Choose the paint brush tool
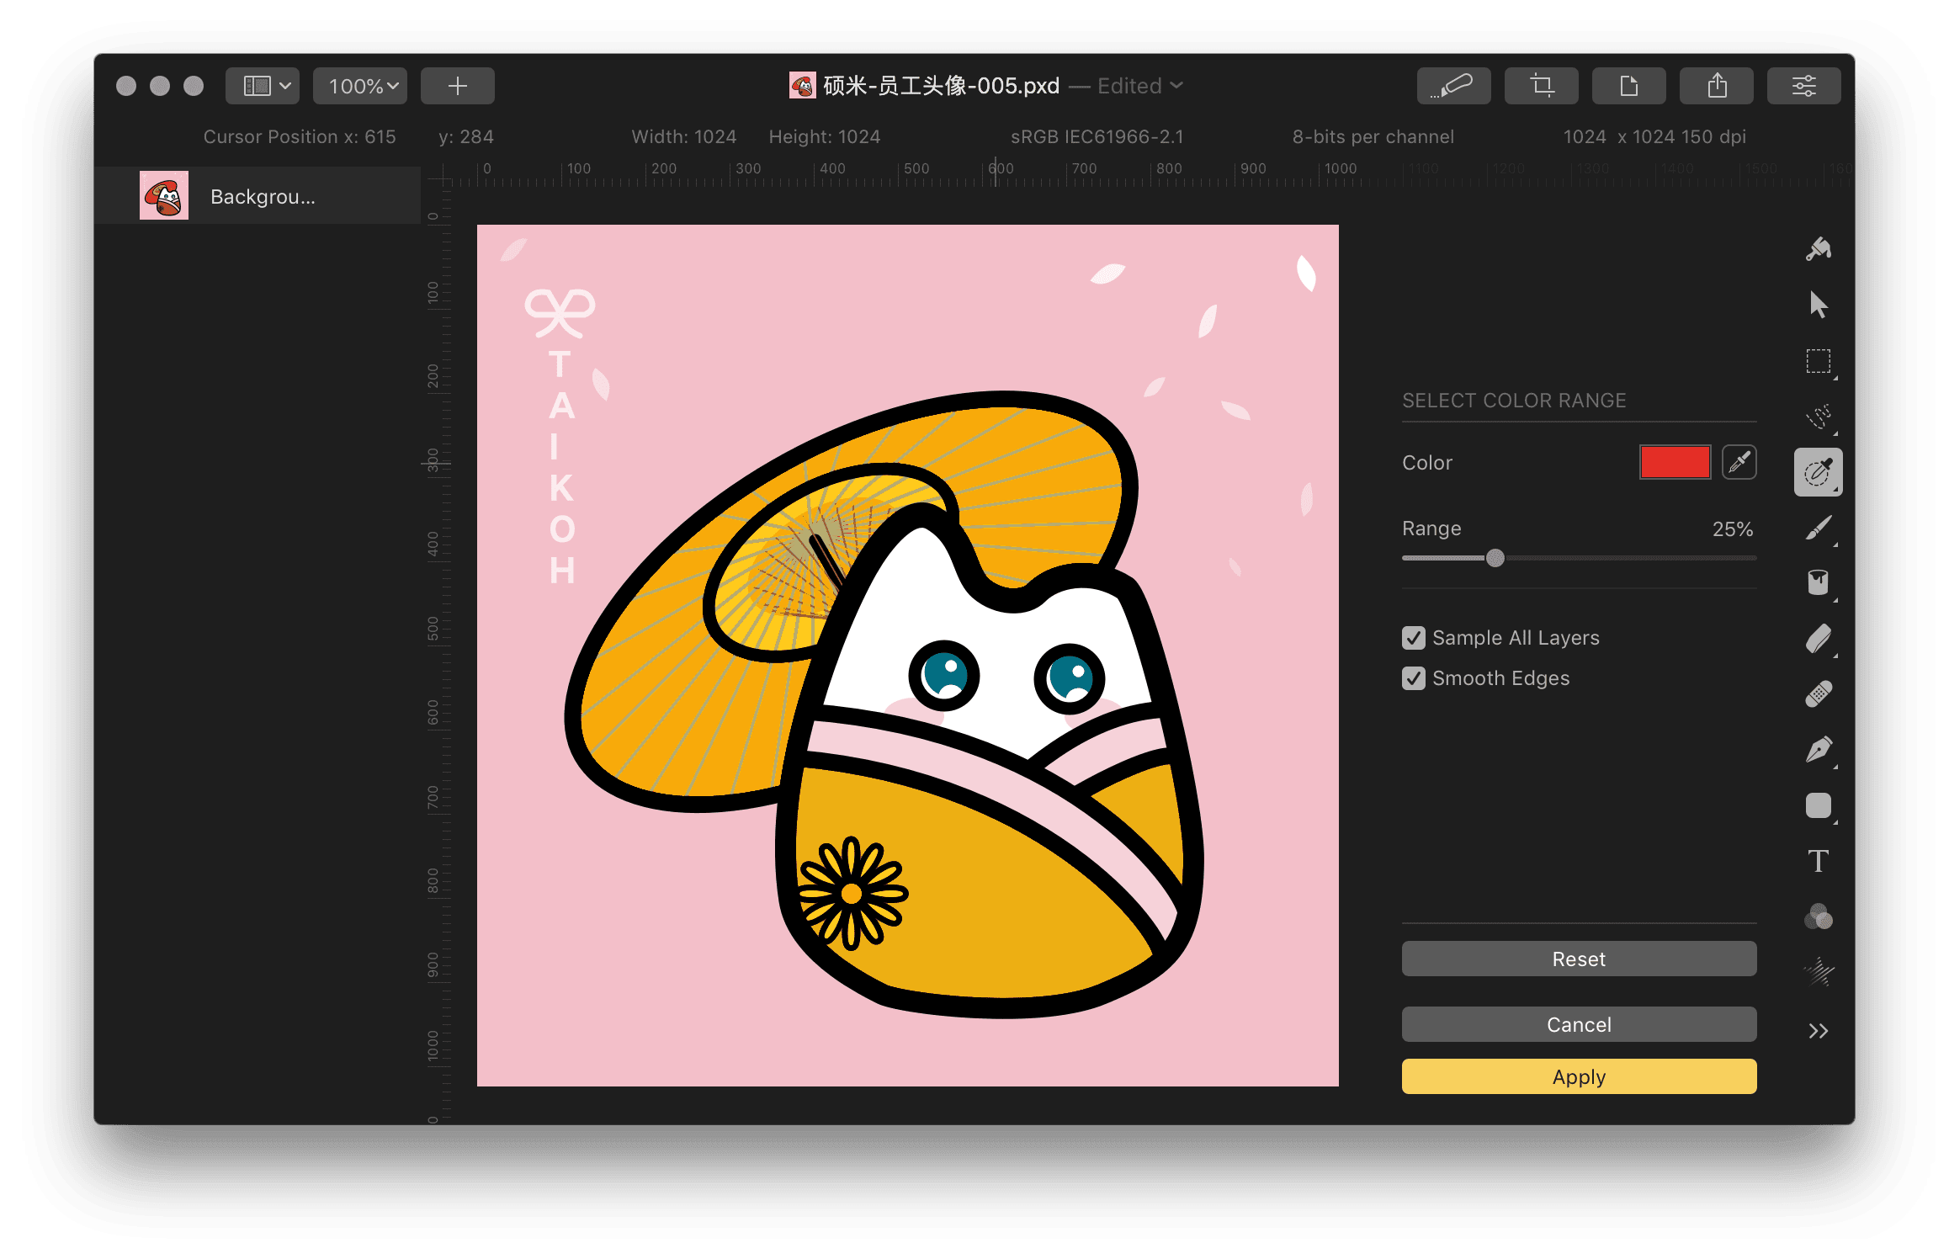The image size is (1949, 1259). (x=1818, y=528)
